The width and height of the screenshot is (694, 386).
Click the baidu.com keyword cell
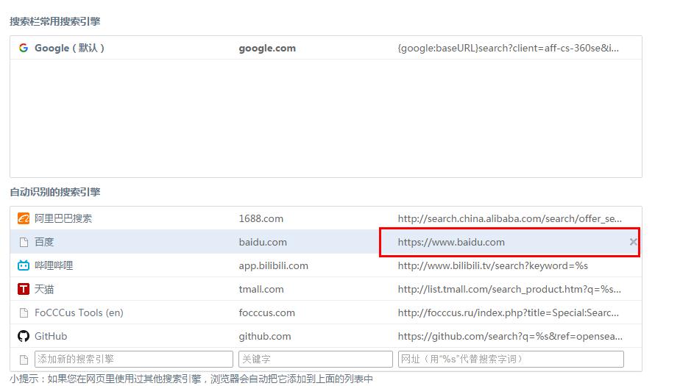(263, 242)
